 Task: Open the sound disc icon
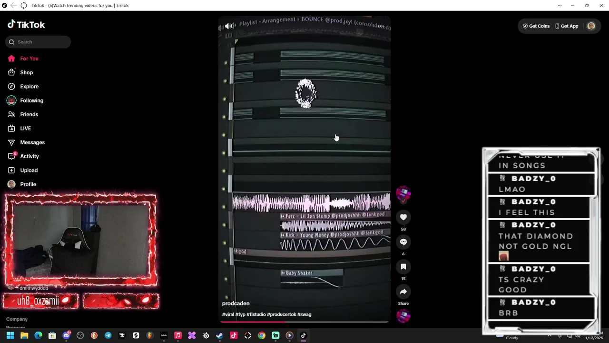(x=403, y=316)
